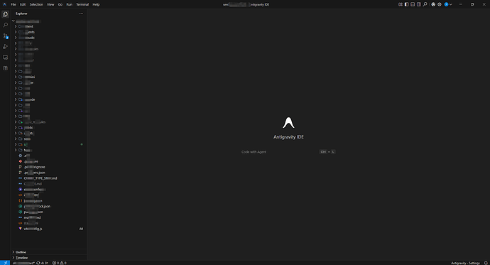Open the file ending in 'ignore' with P icon
The width and height of the screenshot is (490, 265).
(x=49, y=167)
